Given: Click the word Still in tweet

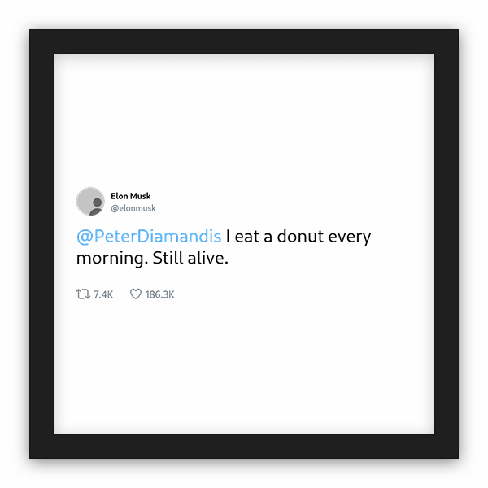Looking at the screenshot, I should (168, 258).
